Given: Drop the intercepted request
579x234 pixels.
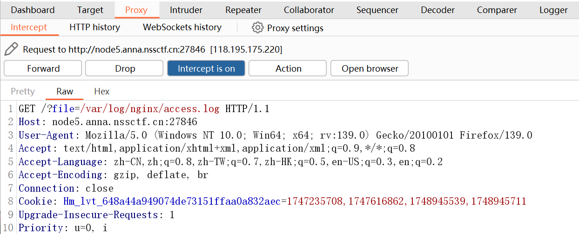Looking at the screenshot, I should 125,68.
